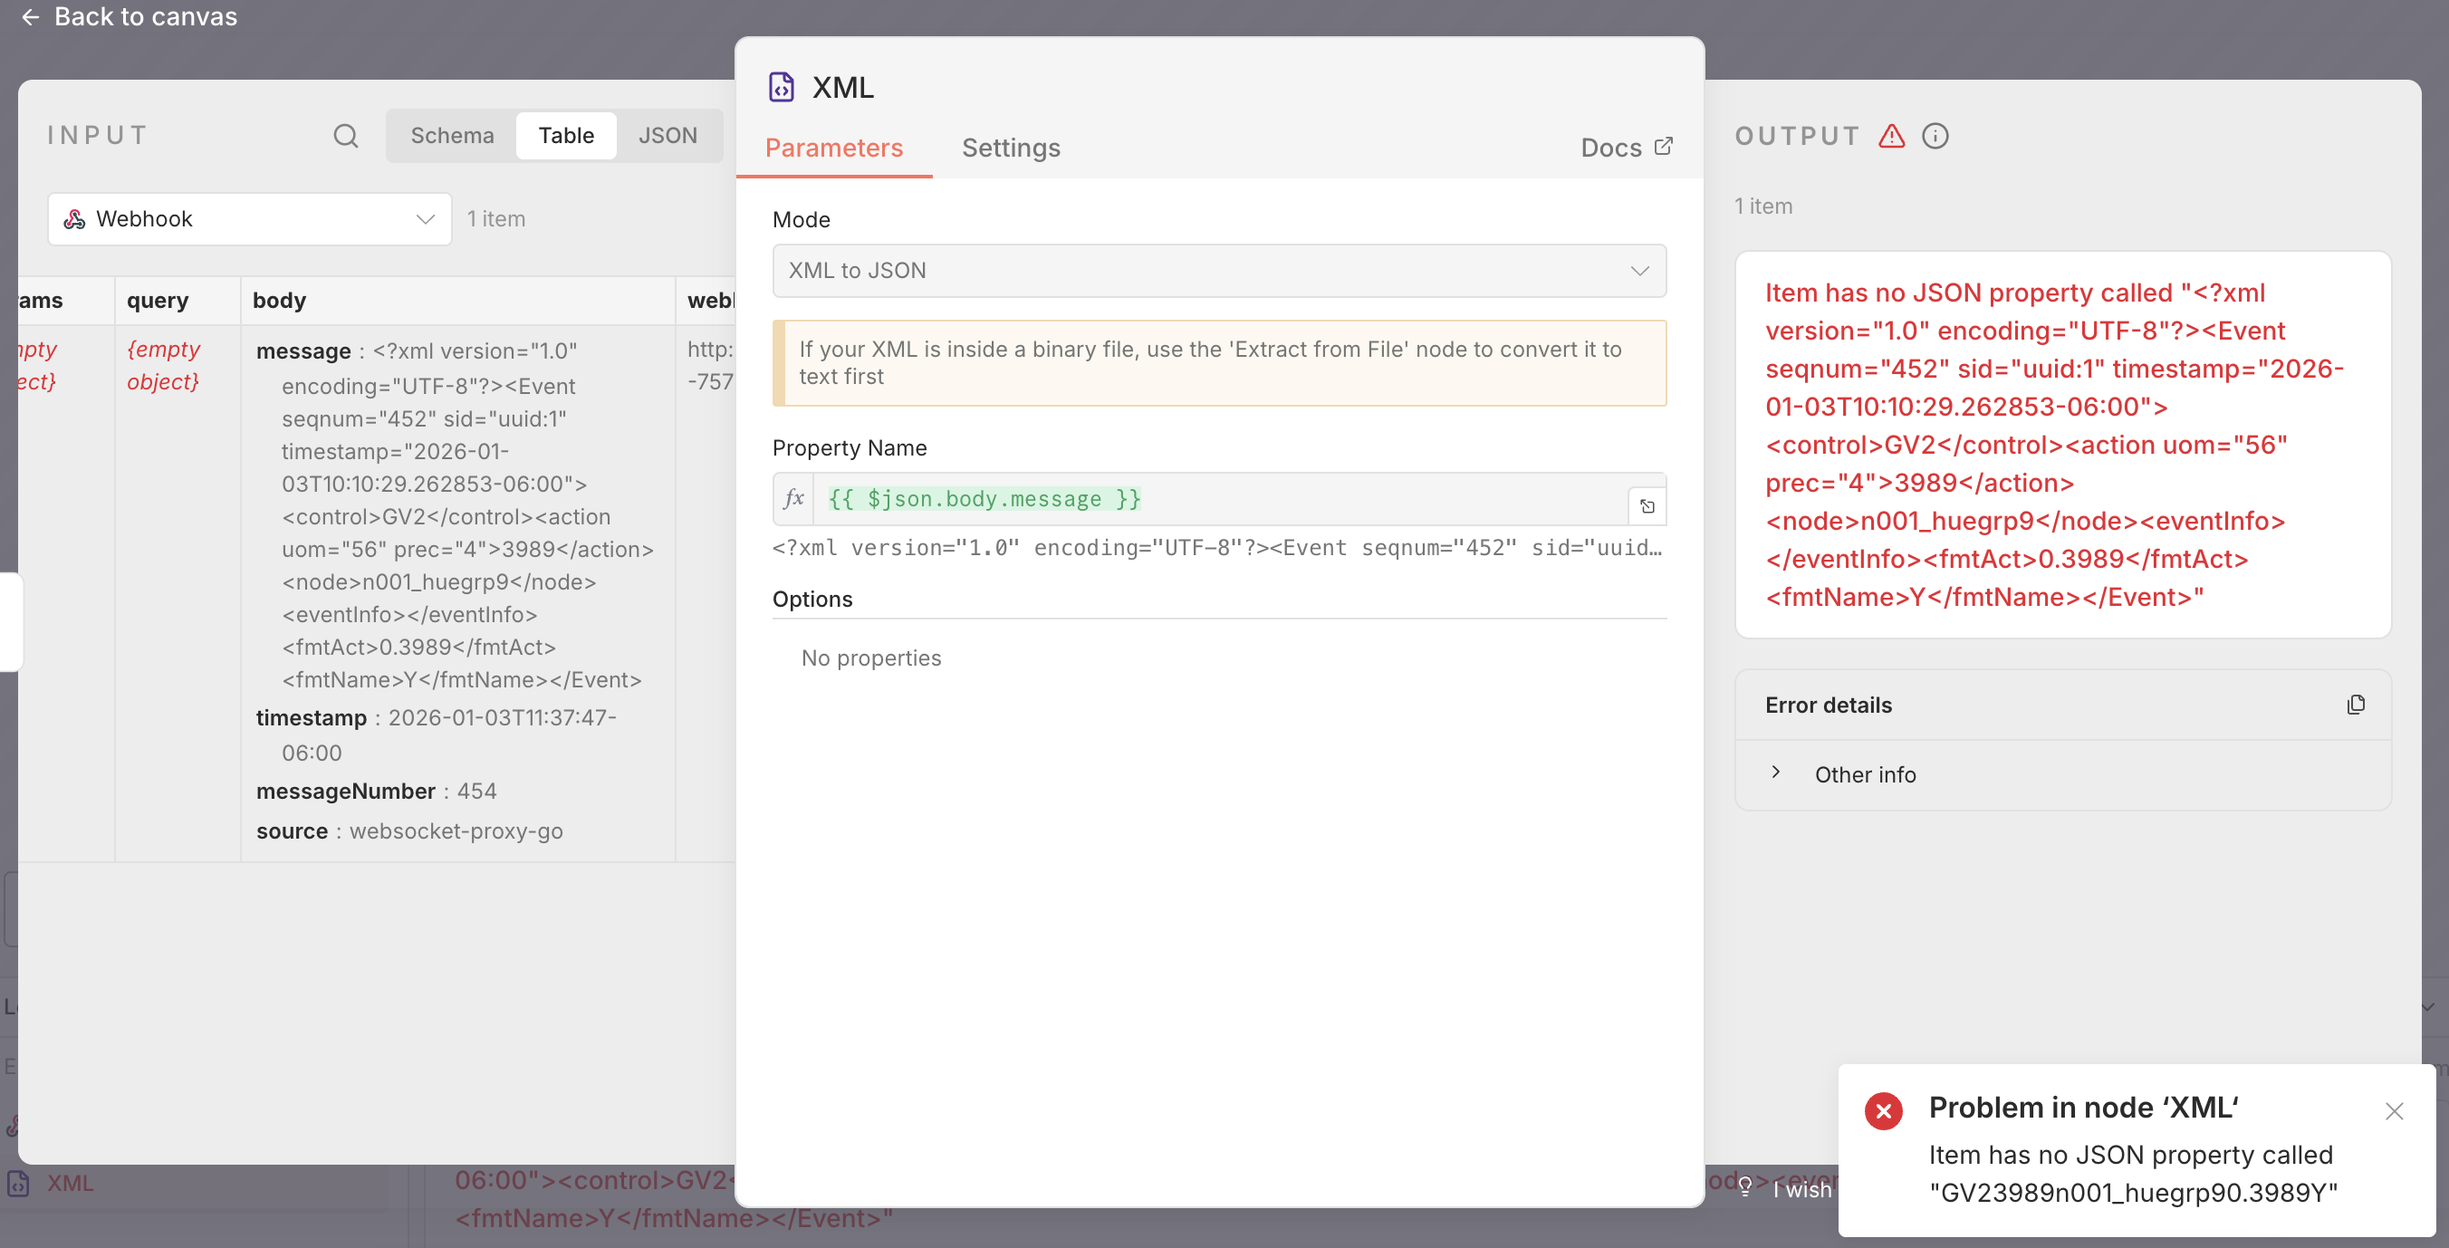The image size is (2449, 1248).
Task: Click the expand icon on the expression field
Action: (x=1647, y=504)
